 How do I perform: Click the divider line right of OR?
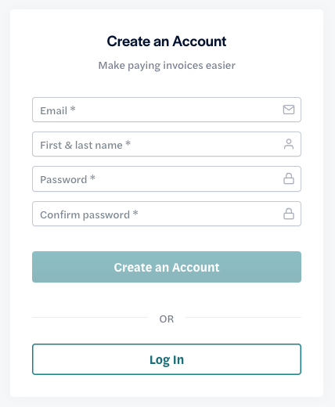coord(243,318)
